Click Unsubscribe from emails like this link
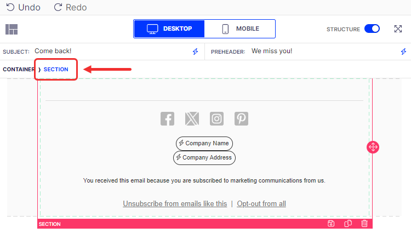The image size is (411, 233). [175, 203]
